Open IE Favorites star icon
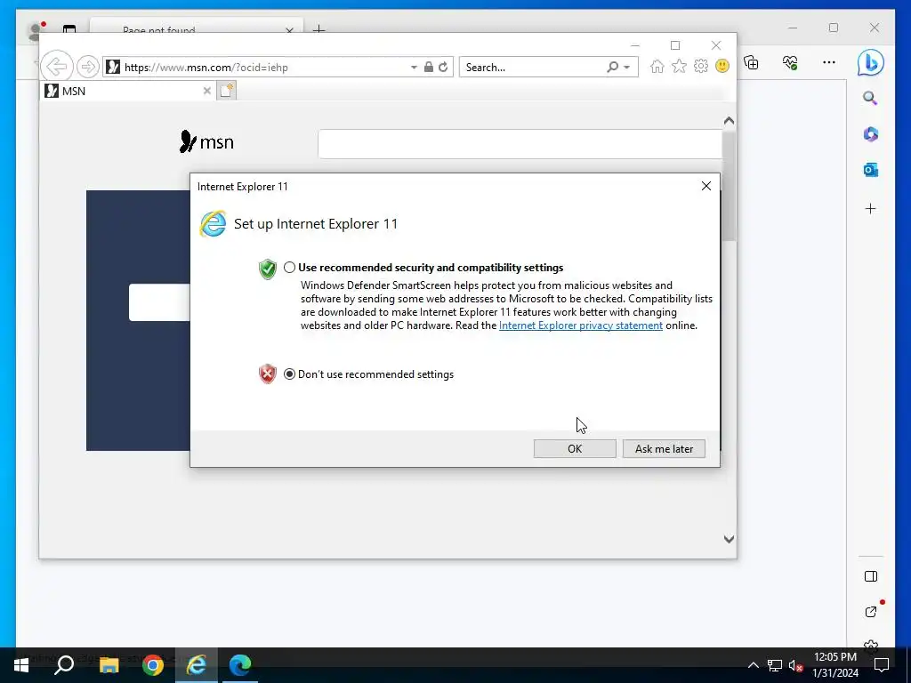 tap(679, 67)
